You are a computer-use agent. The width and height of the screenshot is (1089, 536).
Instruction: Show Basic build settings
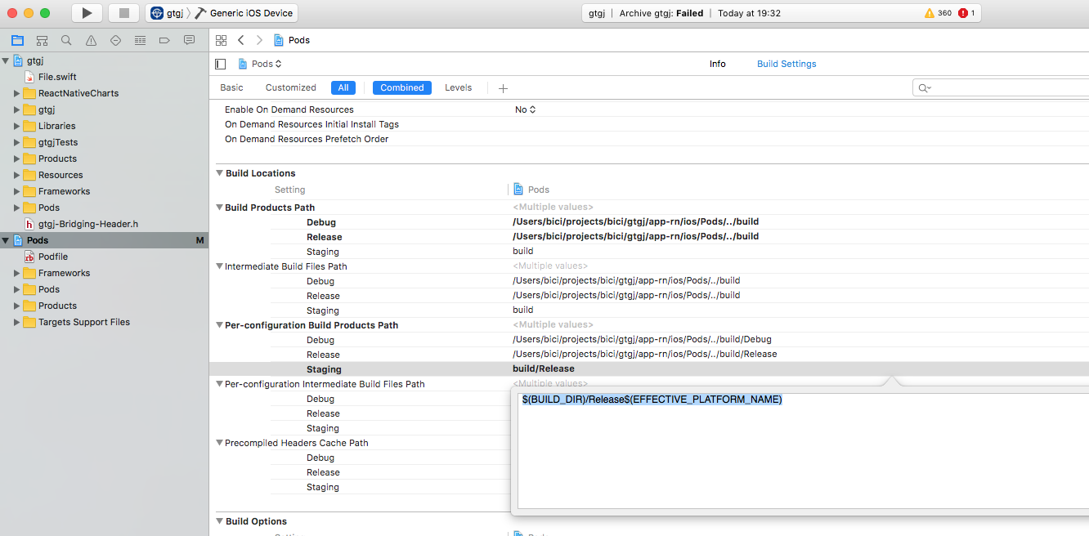pos(231,87)
